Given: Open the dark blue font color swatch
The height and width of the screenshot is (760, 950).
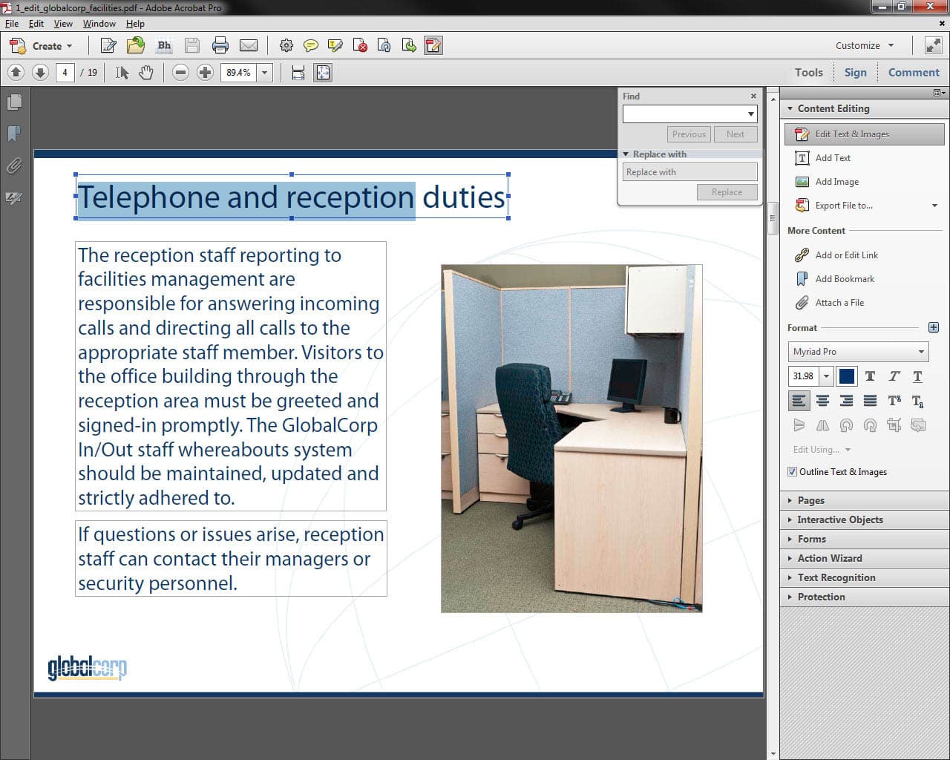Looking at the screenshot, I should tap(846, 376).
